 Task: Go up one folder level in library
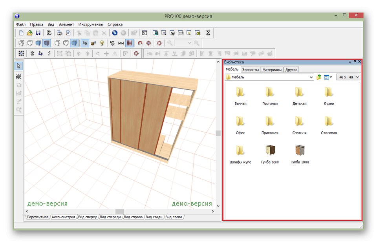click(x=319, y=77)
